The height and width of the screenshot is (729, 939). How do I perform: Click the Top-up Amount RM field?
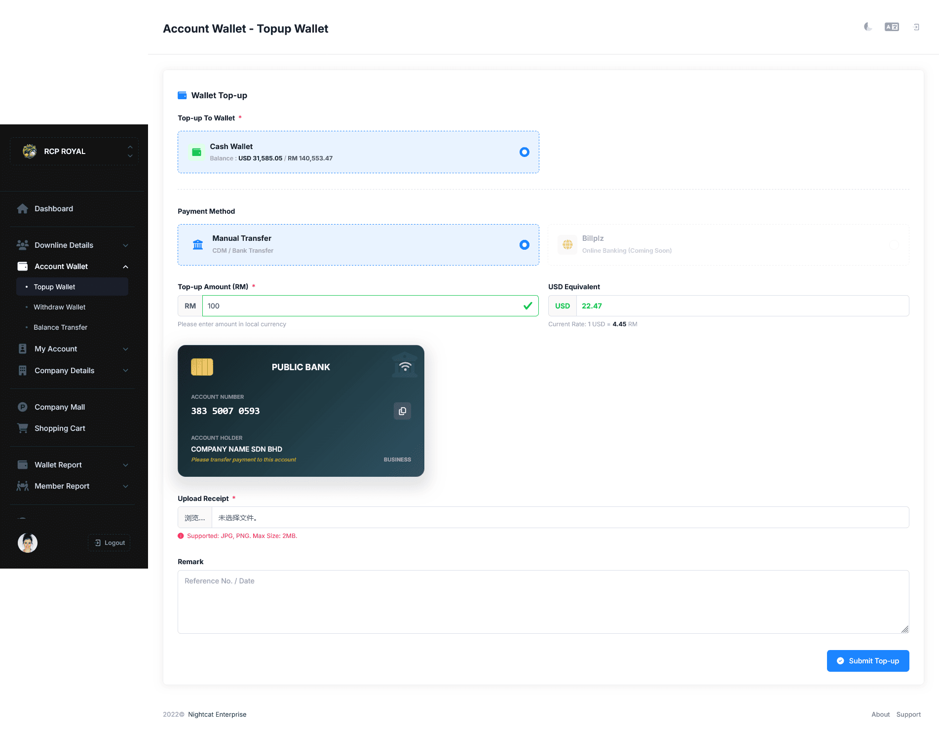[370, 306]
